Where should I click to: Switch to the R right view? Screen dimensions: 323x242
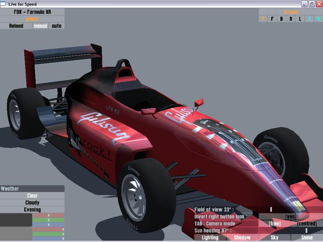click(x=291, y=19)
